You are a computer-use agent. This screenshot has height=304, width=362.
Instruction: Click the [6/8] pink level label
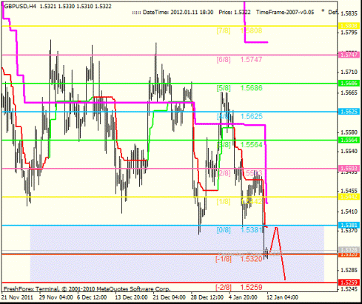(x=224, y=60)
